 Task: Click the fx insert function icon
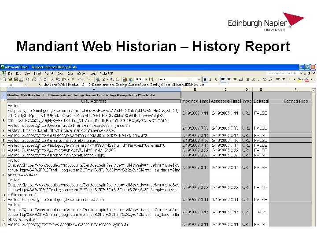tap(40, 85)
